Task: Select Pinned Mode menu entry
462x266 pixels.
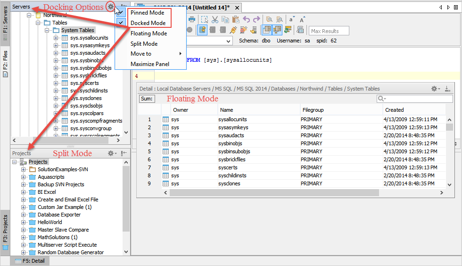Action: [x=147, y=12]
